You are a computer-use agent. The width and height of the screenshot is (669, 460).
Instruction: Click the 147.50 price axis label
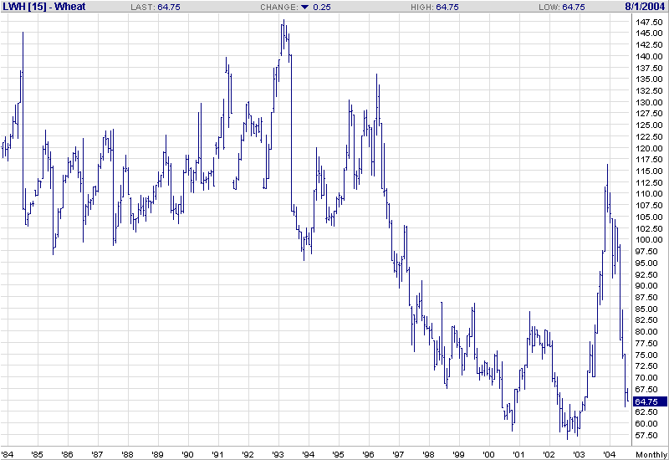649,23
